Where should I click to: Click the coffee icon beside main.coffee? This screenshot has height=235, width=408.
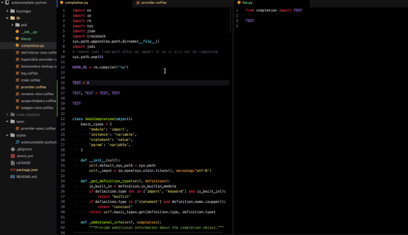click(17, 80)
